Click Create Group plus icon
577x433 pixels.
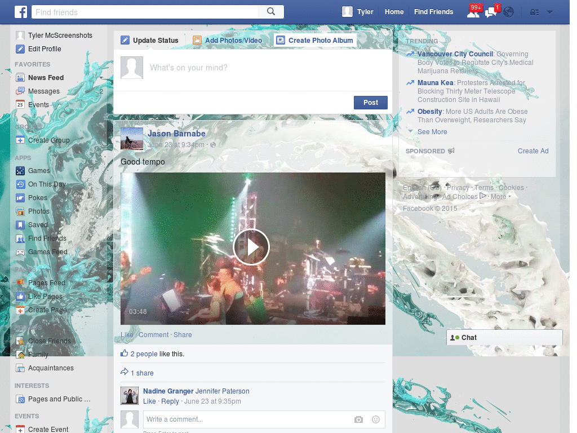coord(20,140)
